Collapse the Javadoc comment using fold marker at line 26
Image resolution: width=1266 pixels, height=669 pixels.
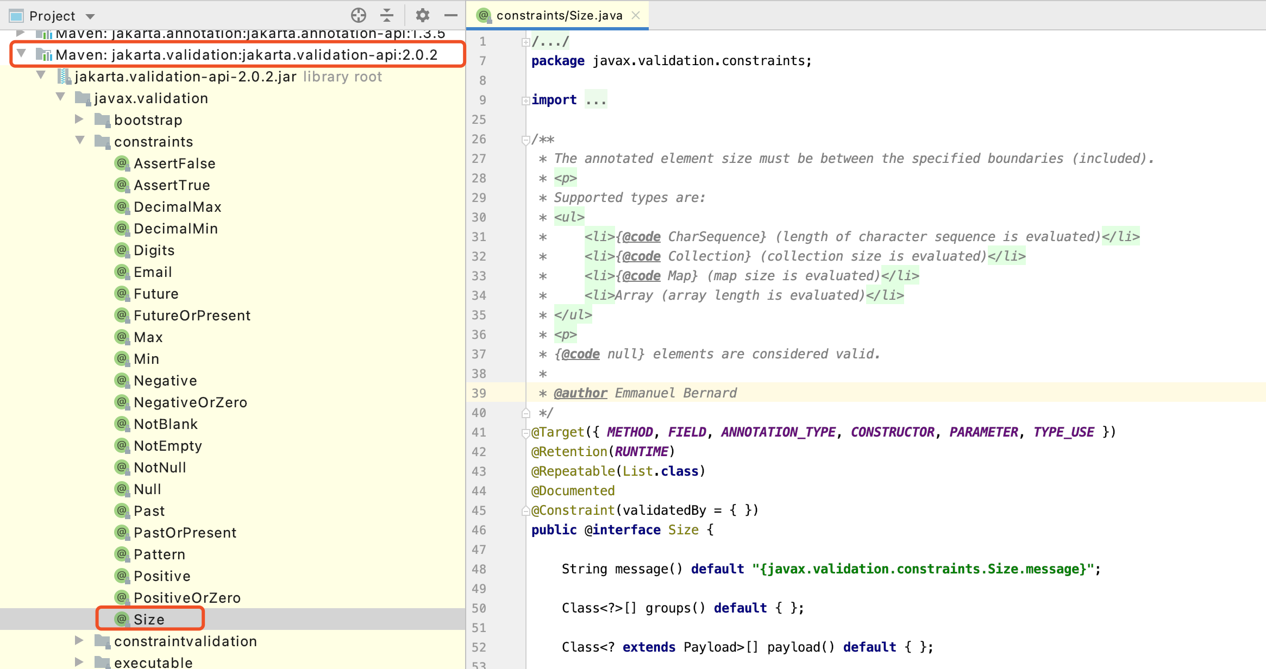point(525,140)
